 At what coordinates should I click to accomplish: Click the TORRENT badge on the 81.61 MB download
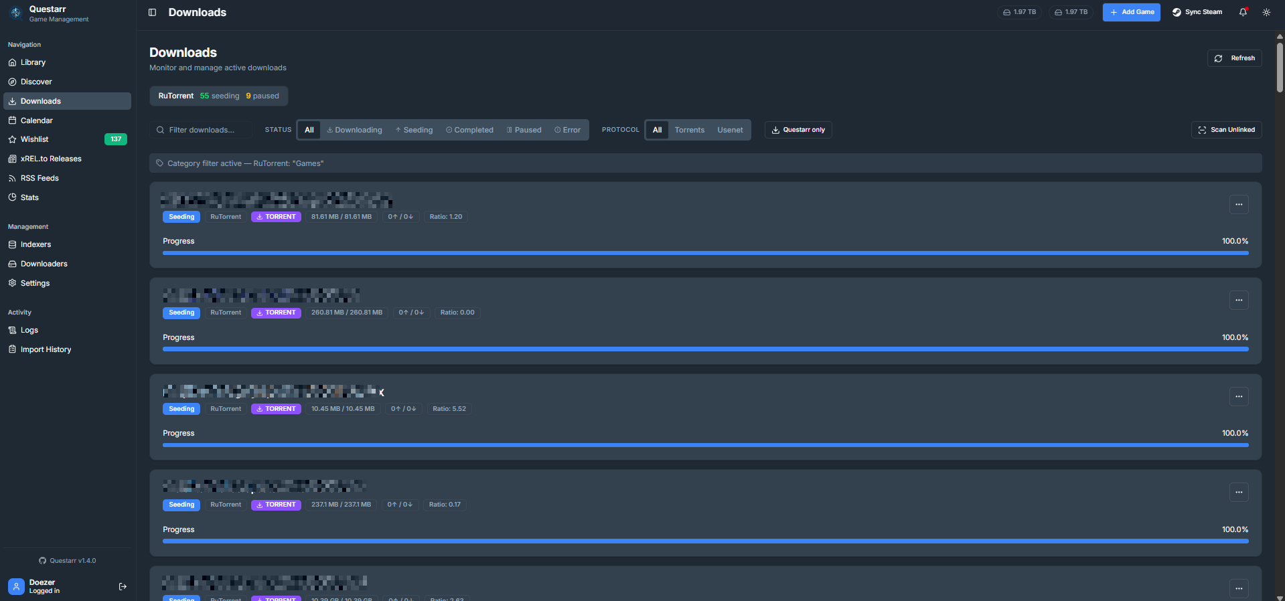coord(276,217)
